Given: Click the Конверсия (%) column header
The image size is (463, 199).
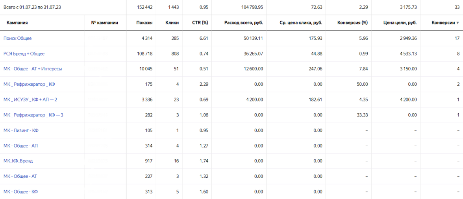Looking at the screenshot, I should 352,23.
